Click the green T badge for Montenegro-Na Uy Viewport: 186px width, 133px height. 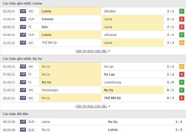pyautogui.click(x=181, y=90)
